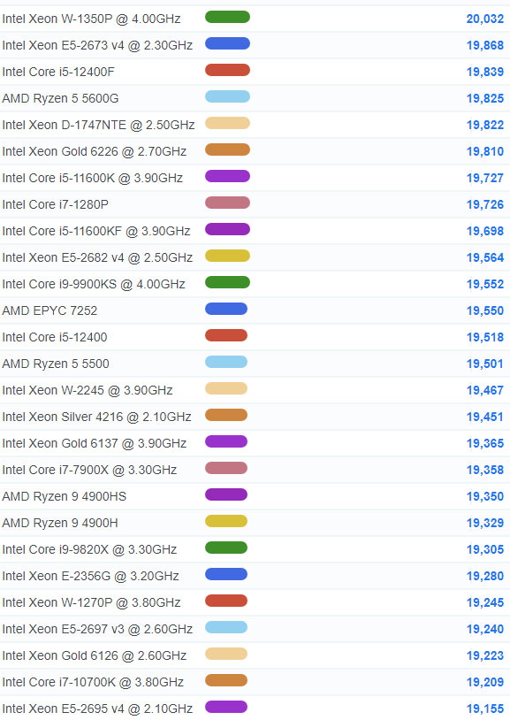Open Intel Core i9-9820X @ 3.30GHz
The height and width of the screenshot is (720, 510).
pos(89,549)
